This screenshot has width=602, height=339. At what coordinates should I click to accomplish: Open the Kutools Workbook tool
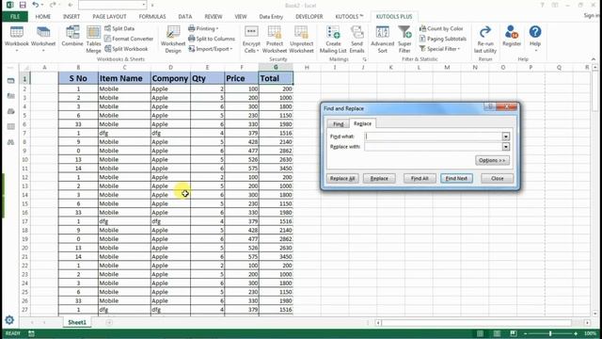[17, 39]
